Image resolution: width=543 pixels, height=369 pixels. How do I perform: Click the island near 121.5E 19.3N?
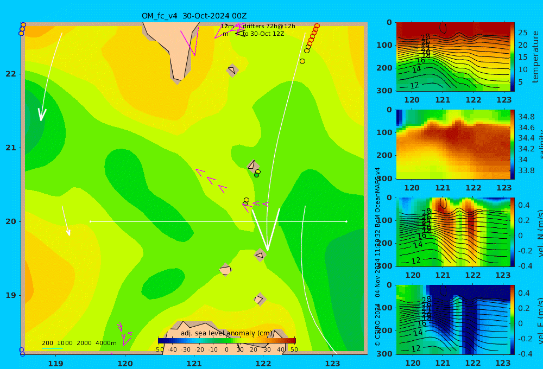[x=225, y=270]
